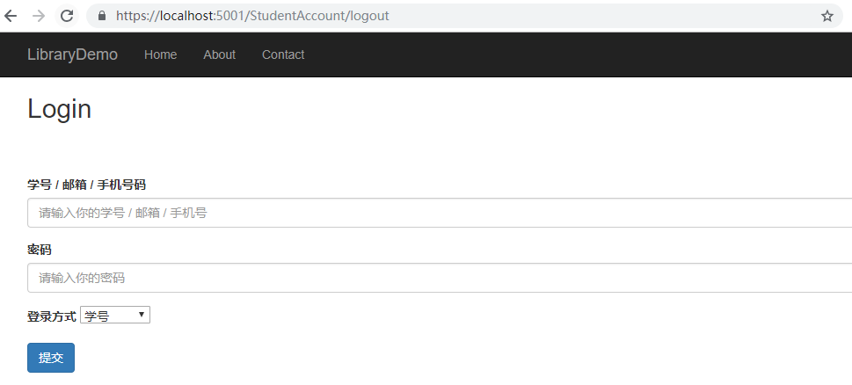
Task: Go to the Home nav item
Action: (160, 54)
